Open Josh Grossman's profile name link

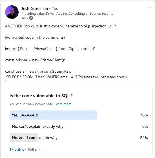[35, 8]
